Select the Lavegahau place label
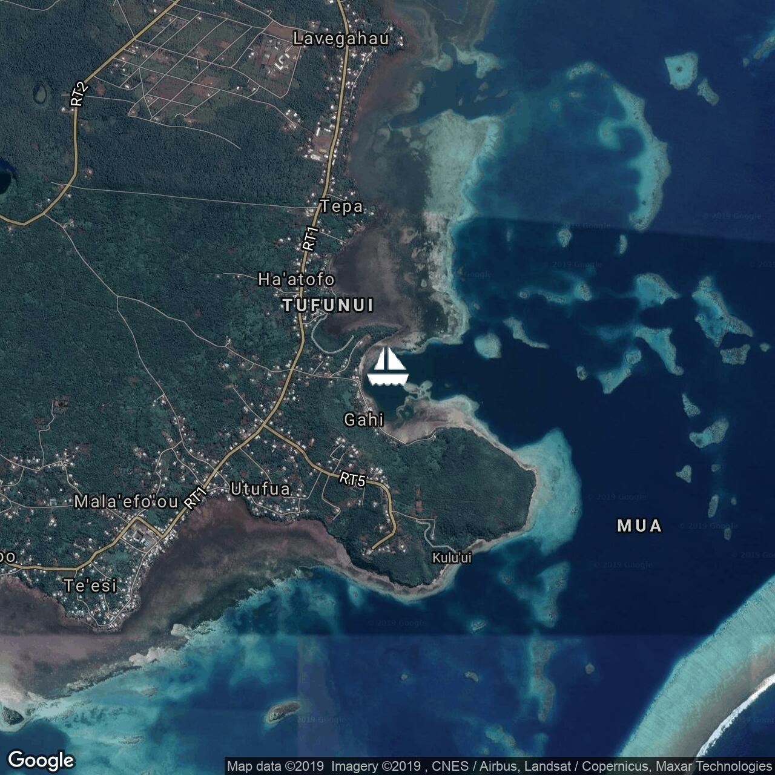The height and width of the screenshot is (775, 775). click(x=340, y=39)
